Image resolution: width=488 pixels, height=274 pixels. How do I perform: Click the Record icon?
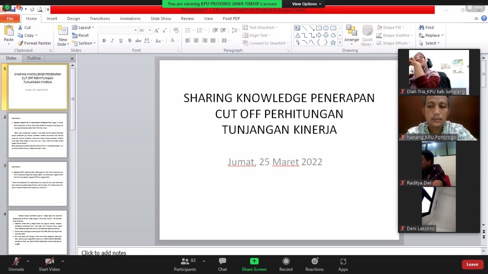coord(286,261)
